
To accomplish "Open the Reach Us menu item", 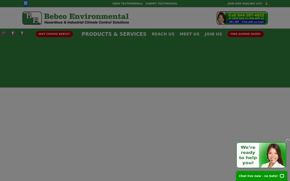I will pyautogui.click(x=163, y=34).
